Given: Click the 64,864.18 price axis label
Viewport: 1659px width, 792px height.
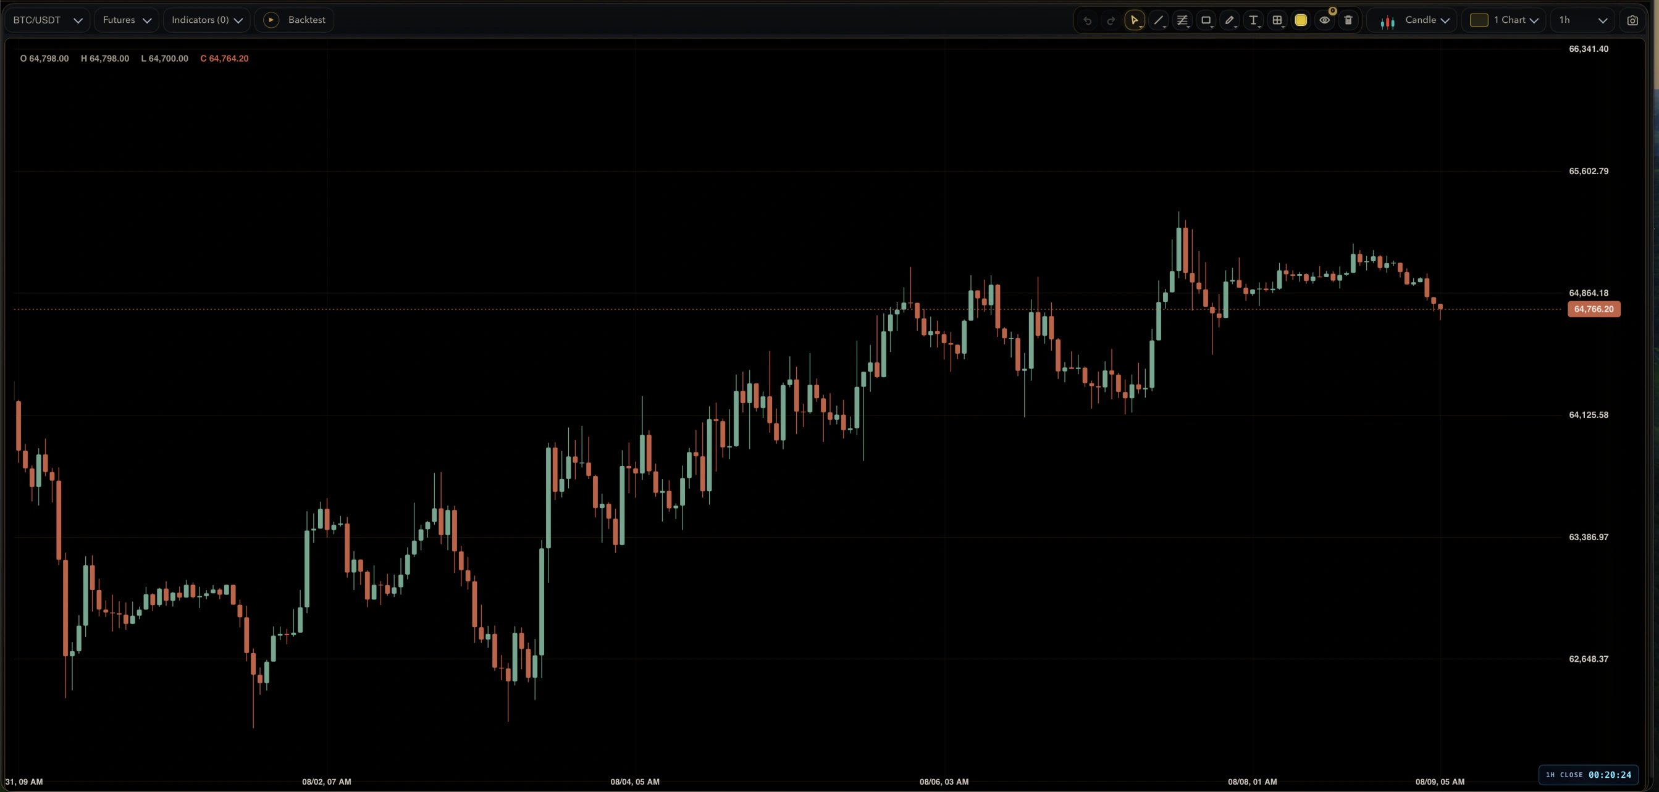Looking at the screenshot, I should pyautogui.click(x=1588, y=293).
